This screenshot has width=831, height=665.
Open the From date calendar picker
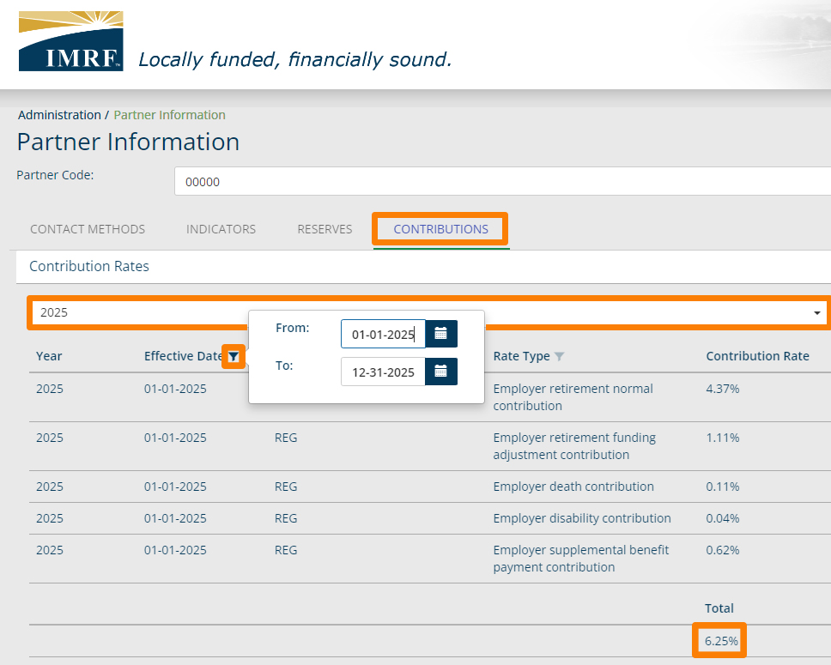[x=441, y=334]
